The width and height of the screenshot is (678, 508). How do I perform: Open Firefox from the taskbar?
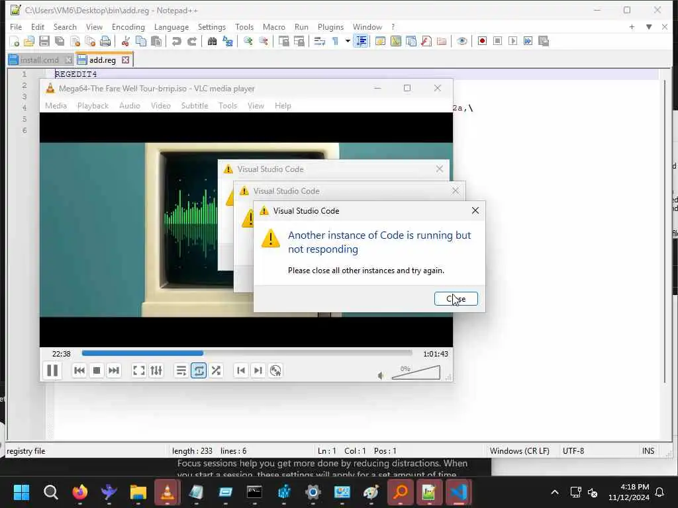tap(80, 492)
